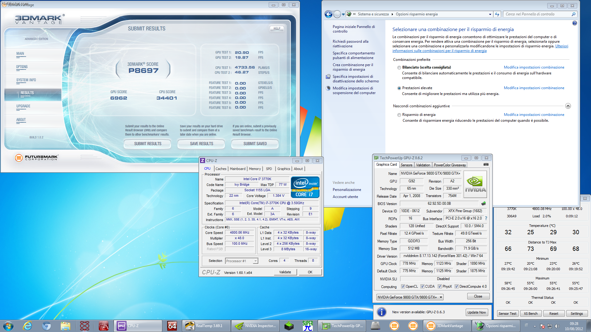The image size is (591, 332).
Task: Select the Prestazioni elevate radio button
Action: [x=399, y=88]
